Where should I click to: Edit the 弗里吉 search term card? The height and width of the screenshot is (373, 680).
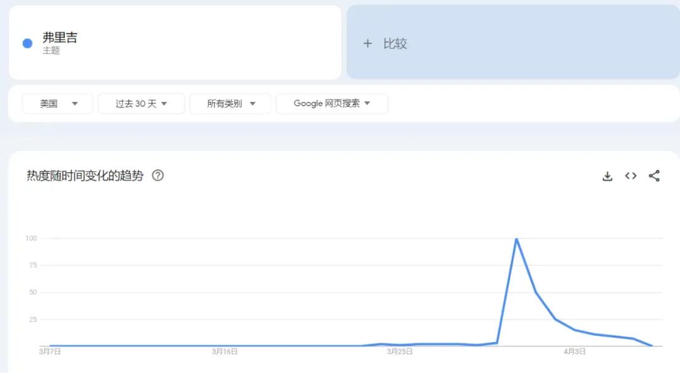[175, 42]
